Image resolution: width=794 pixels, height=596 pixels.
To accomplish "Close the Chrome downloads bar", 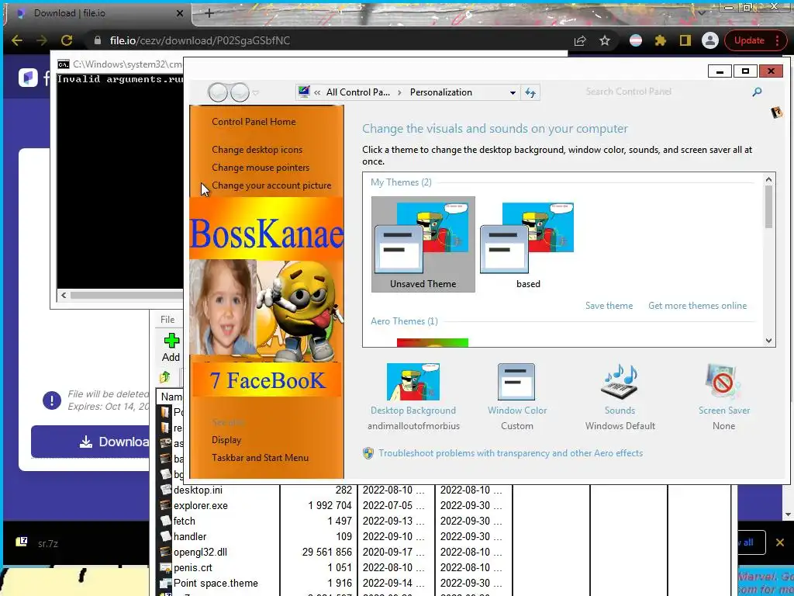I will click(780, 542).
